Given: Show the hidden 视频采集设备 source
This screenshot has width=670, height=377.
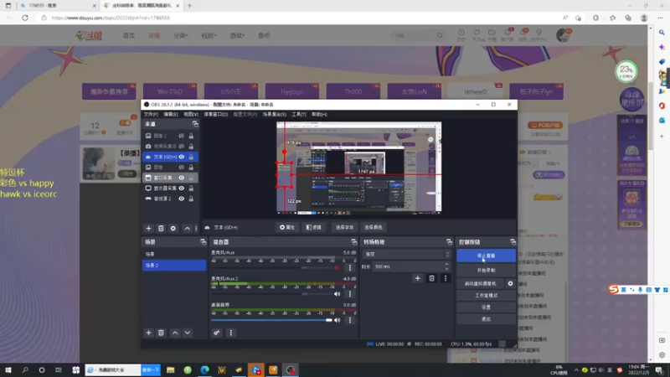Looking at the screenshot, I should tap(181, 146).
